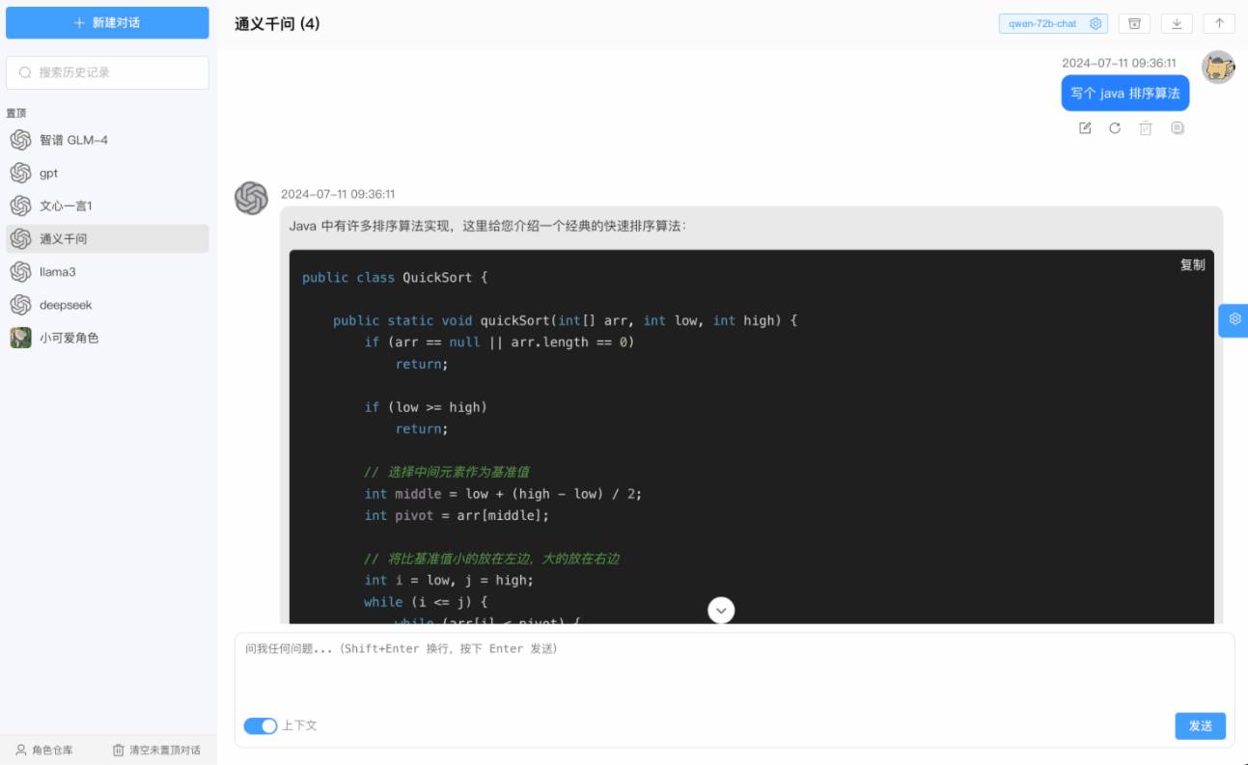Click the clear conversation trash icon in top toolbar
The height and width of the screenshot is (765, 1248).
click(x=1134, y=23)
